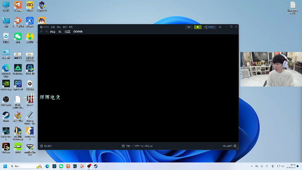Open the Microsoft Edge desktop shortcut
Viewport: 302px width, 170px height.
(6, 71)
